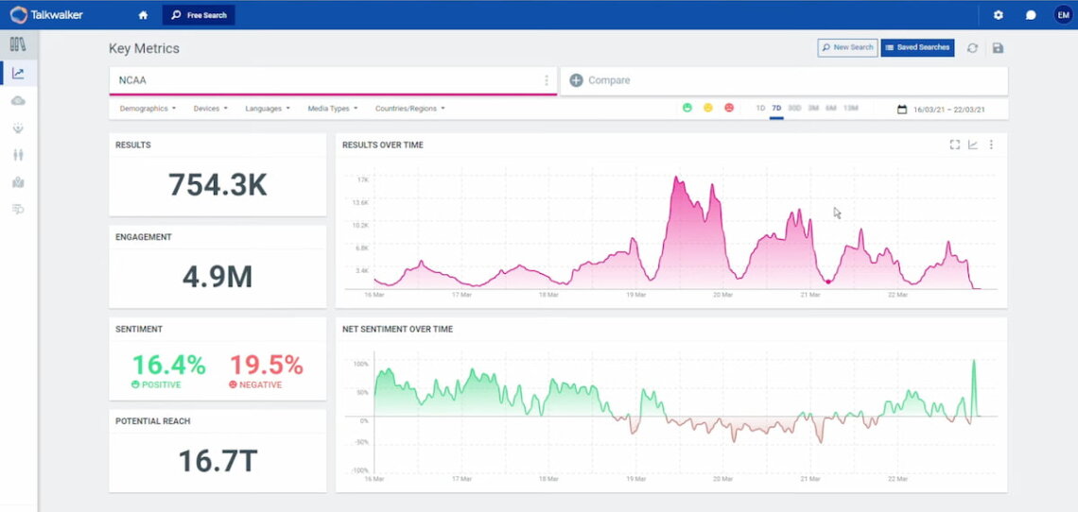Switch to the 30D time range
This screenshot has width=1078, height=512.
click(x=794, y=109)
